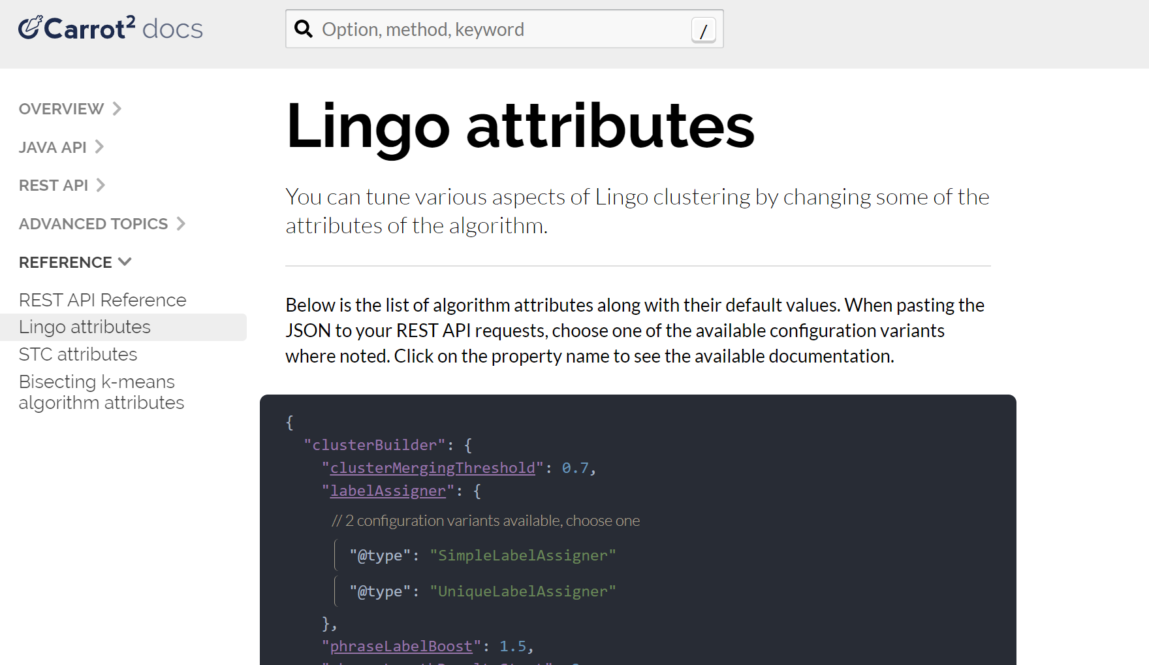Expand the Overview section chevron
This screenshot has height=665, width=1149.
click(117, 108)
